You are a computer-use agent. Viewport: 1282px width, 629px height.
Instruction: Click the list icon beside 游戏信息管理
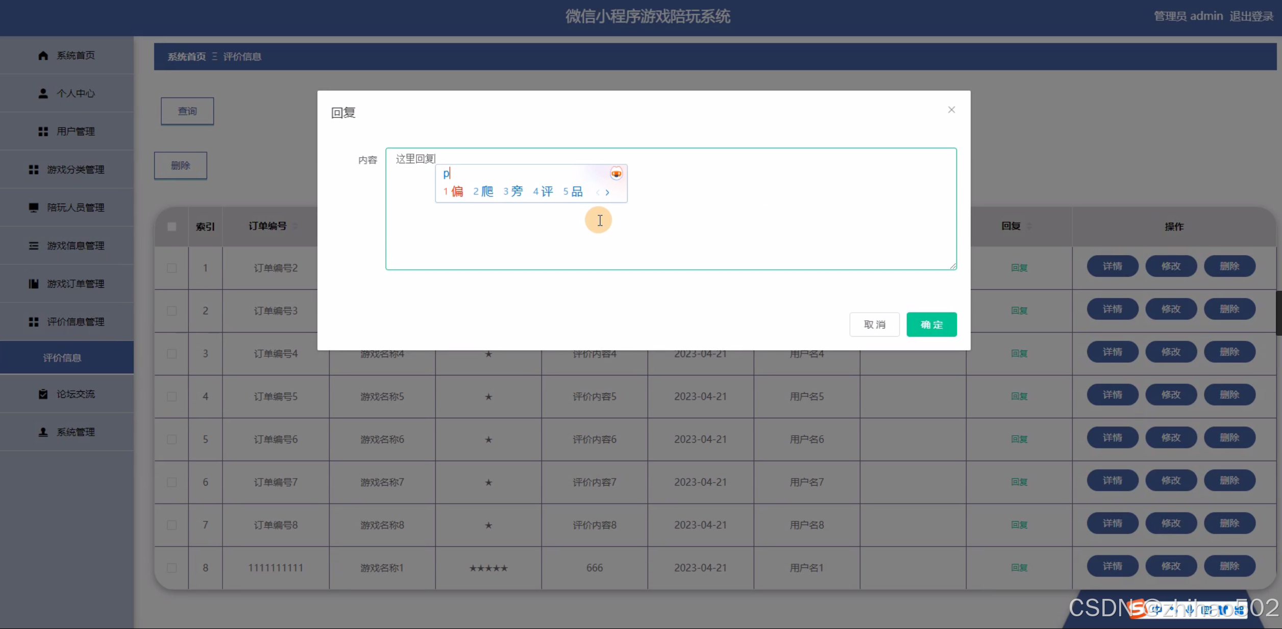pyautogui.click(x=34, y=246)
